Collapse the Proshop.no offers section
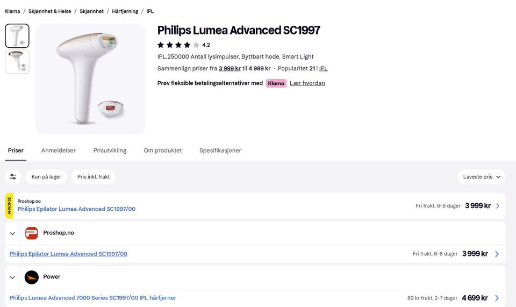The image size is (516, 307). point(12,233)
